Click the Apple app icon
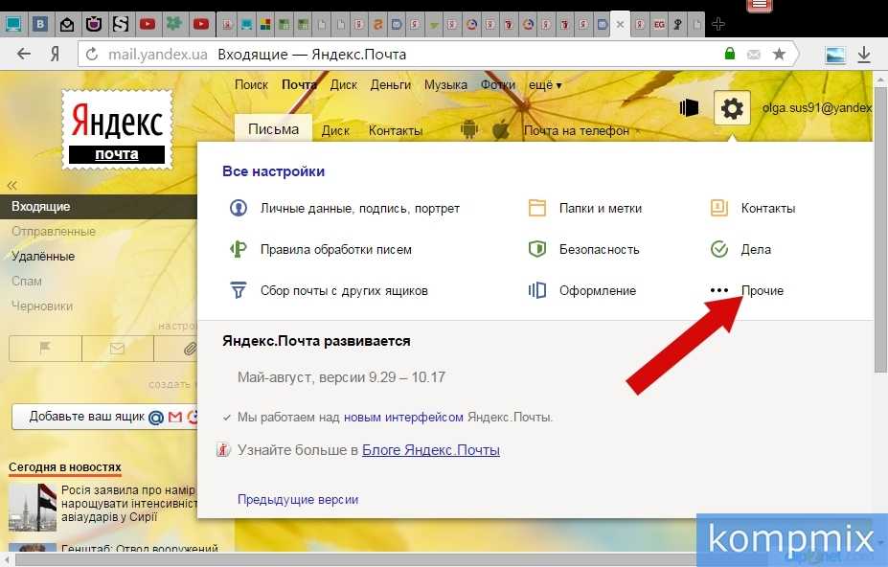Image resolution: width=888 pixels, height=567 pixels. coord(500,130)
